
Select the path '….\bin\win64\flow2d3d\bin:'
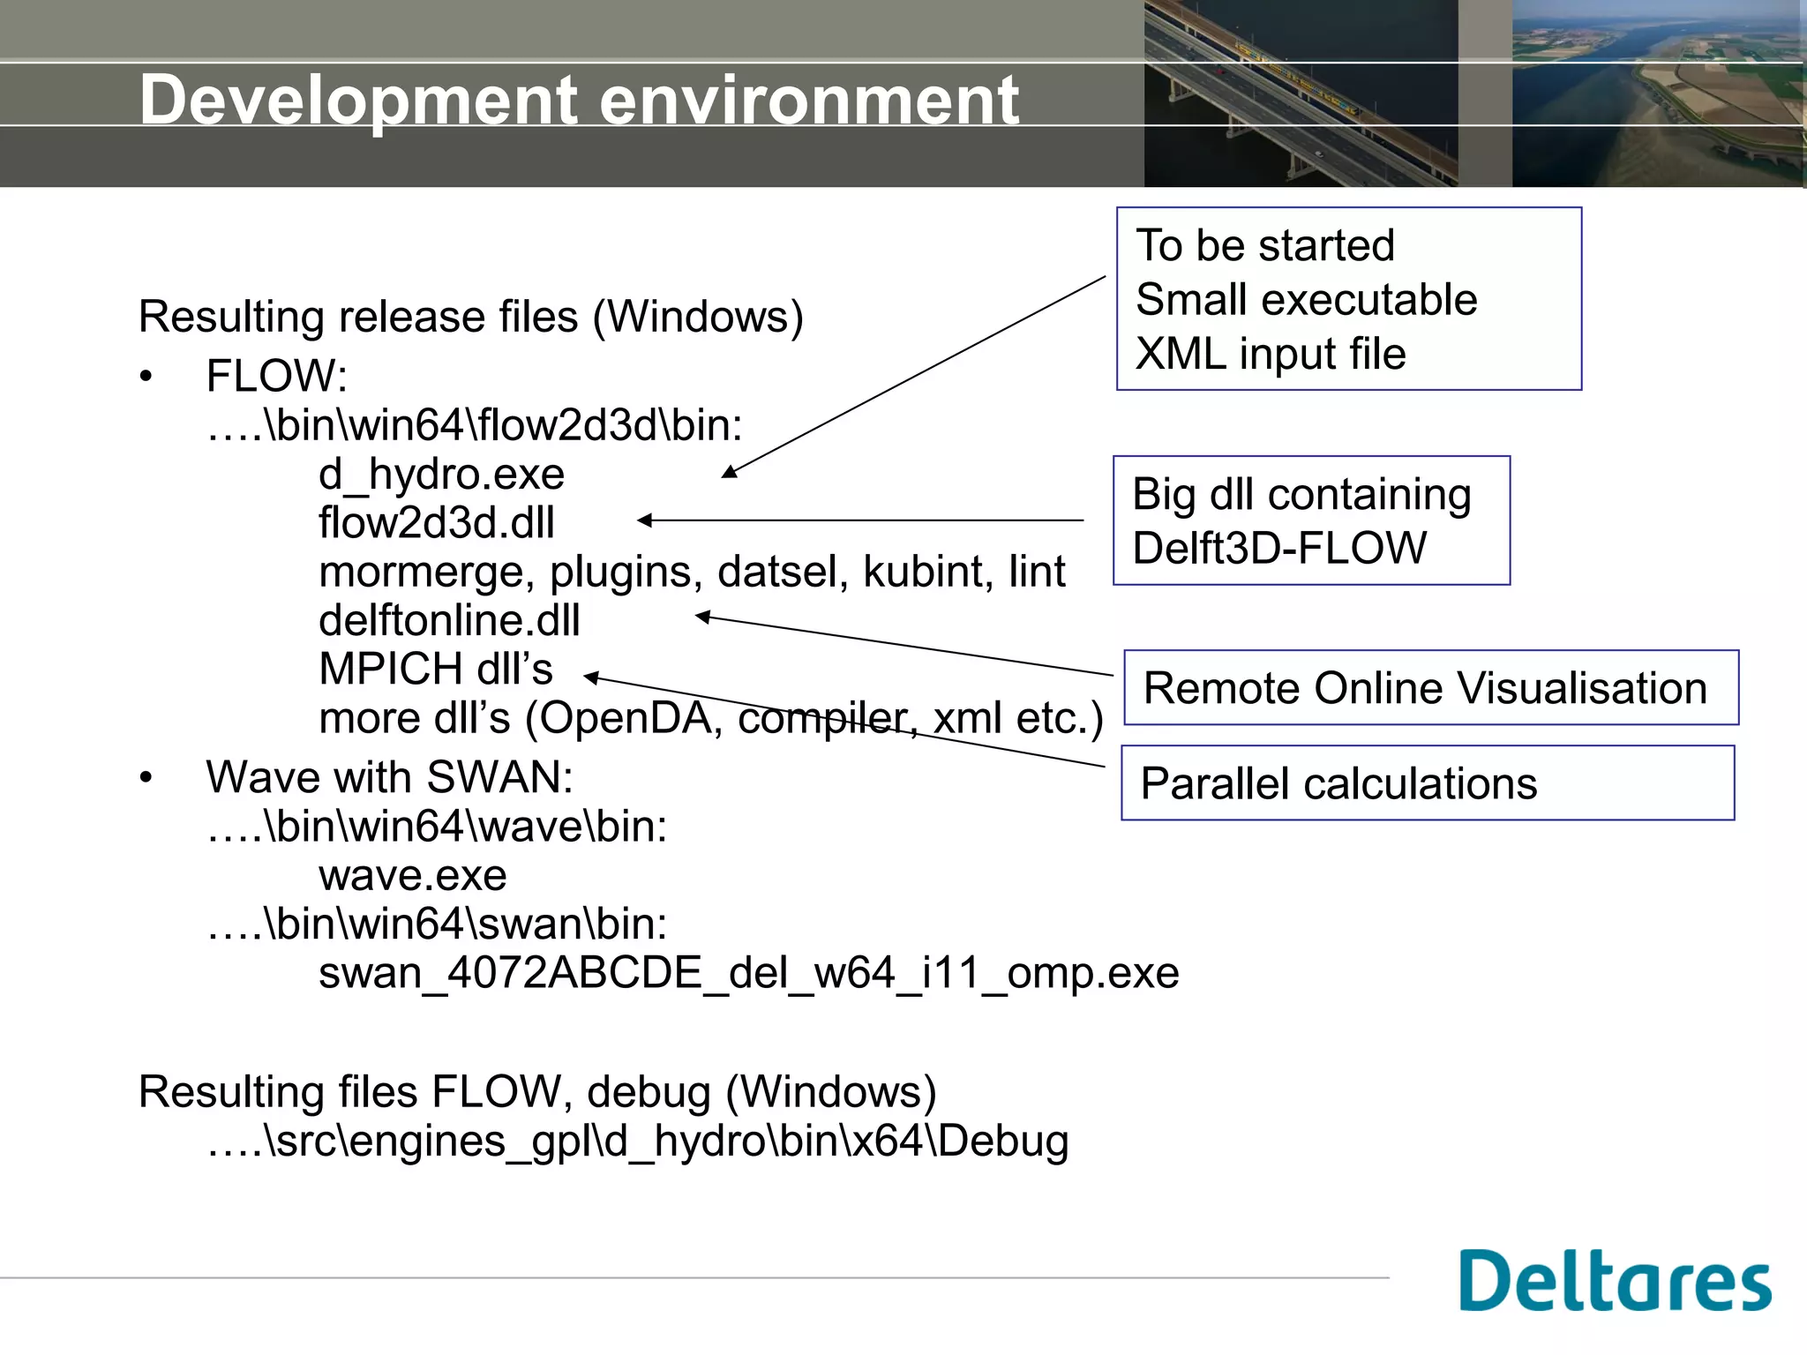click(x=475, y=425)
